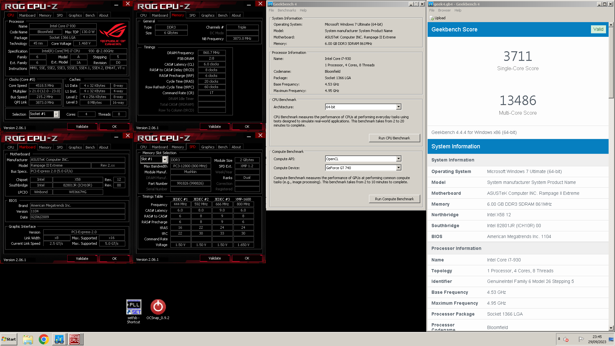Switch to Mainboard tab in CPU-tab CPU-Z window
This screenshot has width=615, height=346.
coord(27,15)
